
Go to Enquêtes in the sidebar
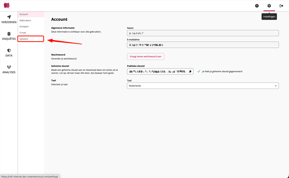point(9,36)
